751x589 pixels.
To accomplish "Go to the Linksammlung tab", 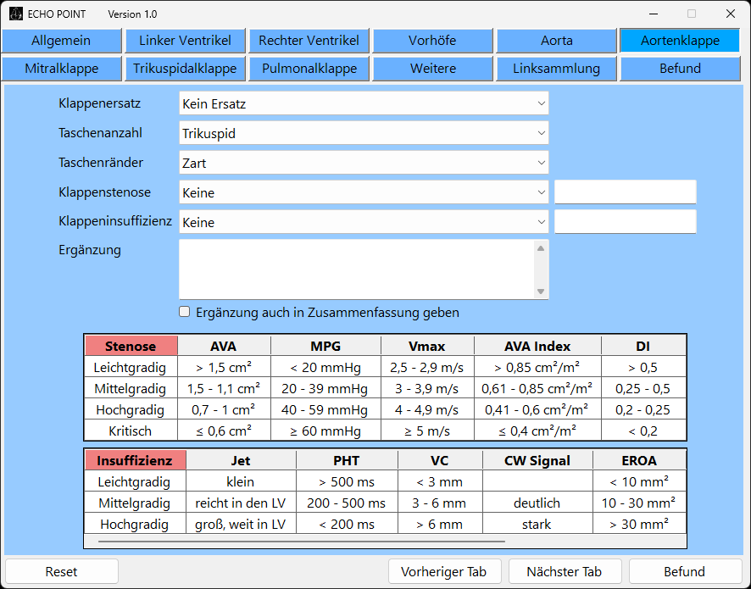I will (556, 69).
